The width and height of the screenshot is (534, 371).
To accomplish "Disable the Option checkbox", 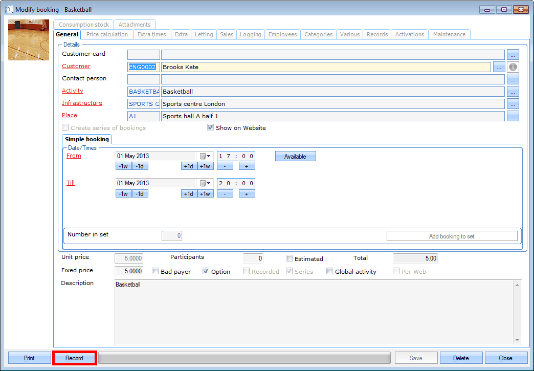I will [206, 271].
